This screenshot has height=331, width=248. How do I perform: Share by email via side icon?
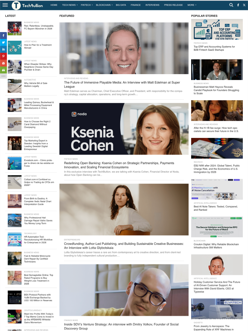tap(3, 63)
